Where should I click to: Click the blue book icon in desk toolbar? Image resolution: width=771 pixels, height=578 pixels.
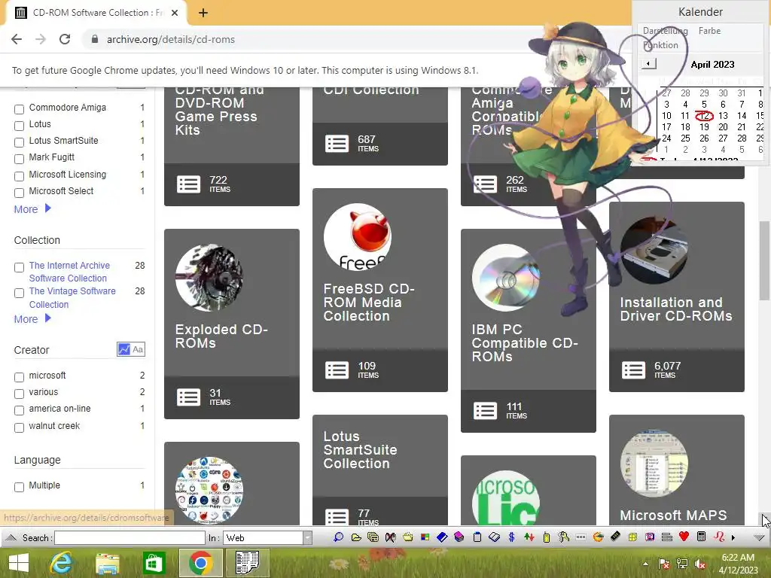tap(442, 537)
